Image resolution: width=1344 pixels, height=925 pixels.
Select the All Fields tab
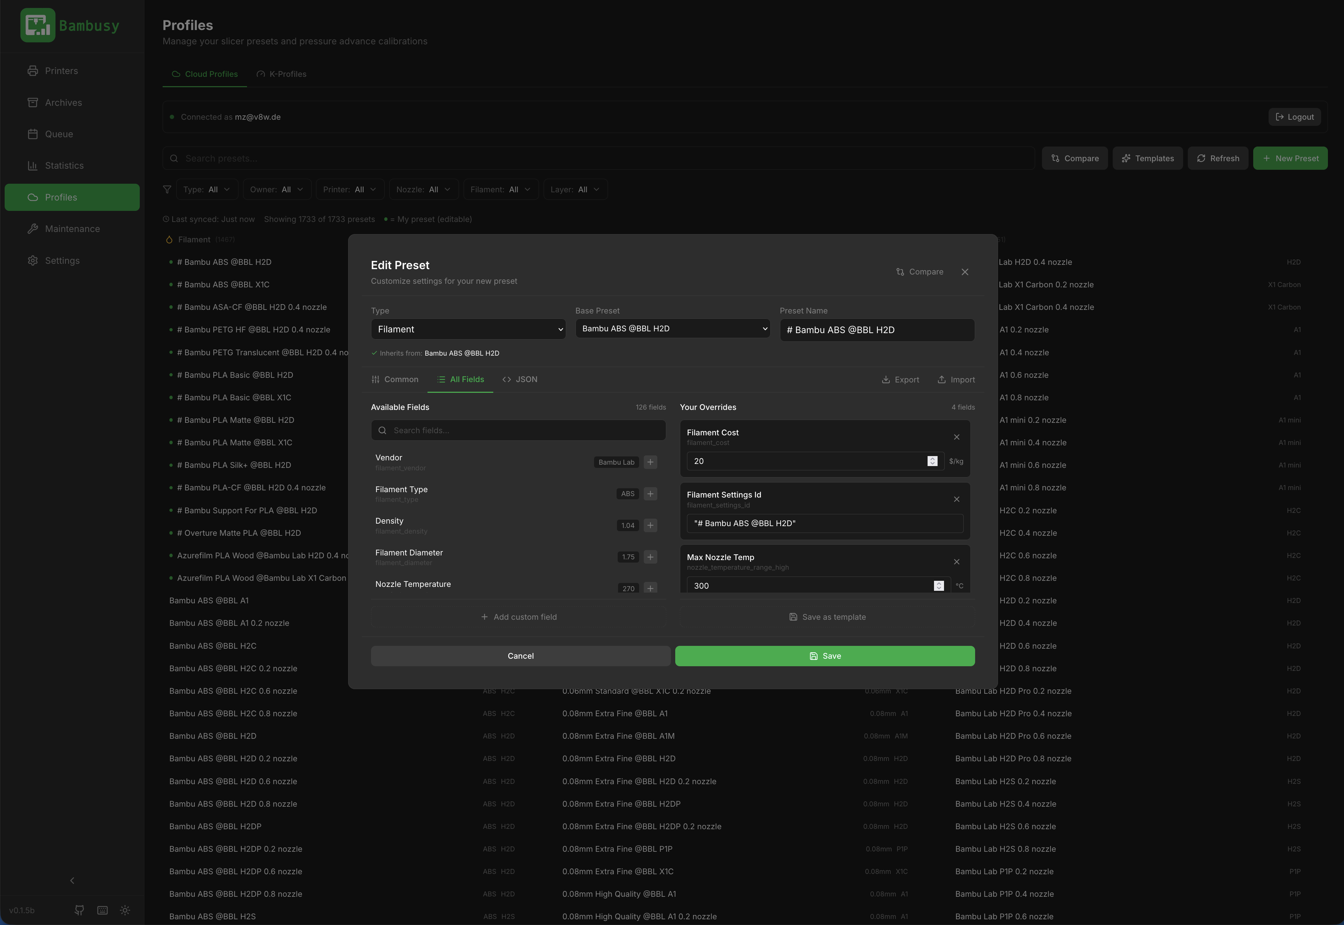pos(460,379)
